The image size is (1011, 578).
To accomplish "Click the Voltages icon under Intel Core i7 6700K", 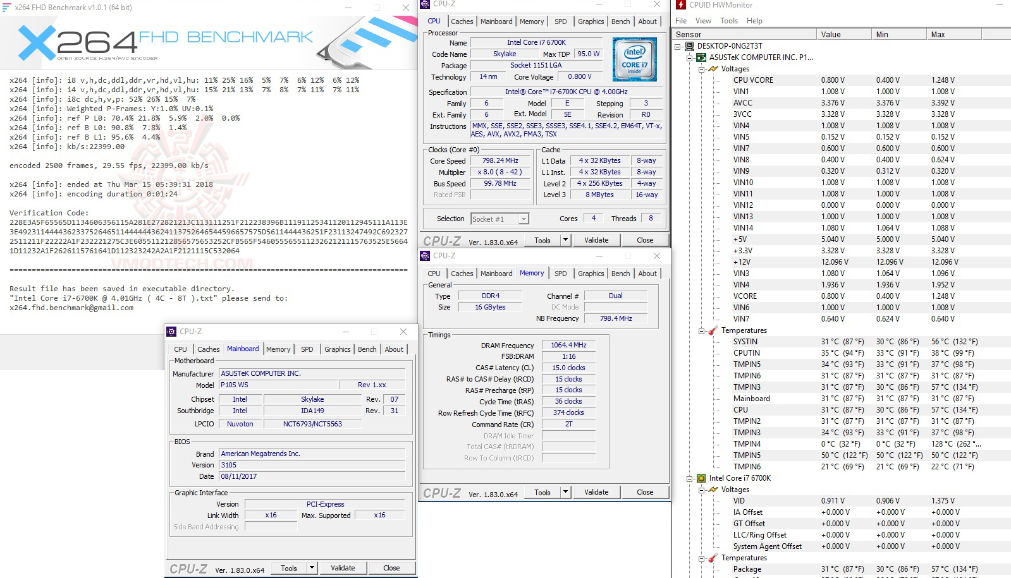I will tap(713, 490).
